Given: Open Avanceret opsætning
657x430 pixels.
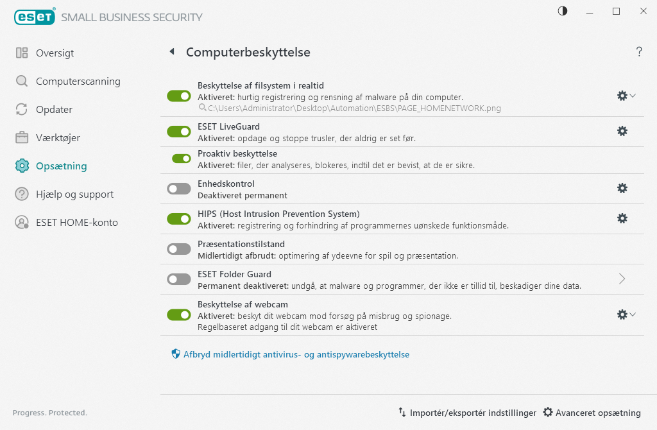Looking at the screenshot, I should 592,413.
